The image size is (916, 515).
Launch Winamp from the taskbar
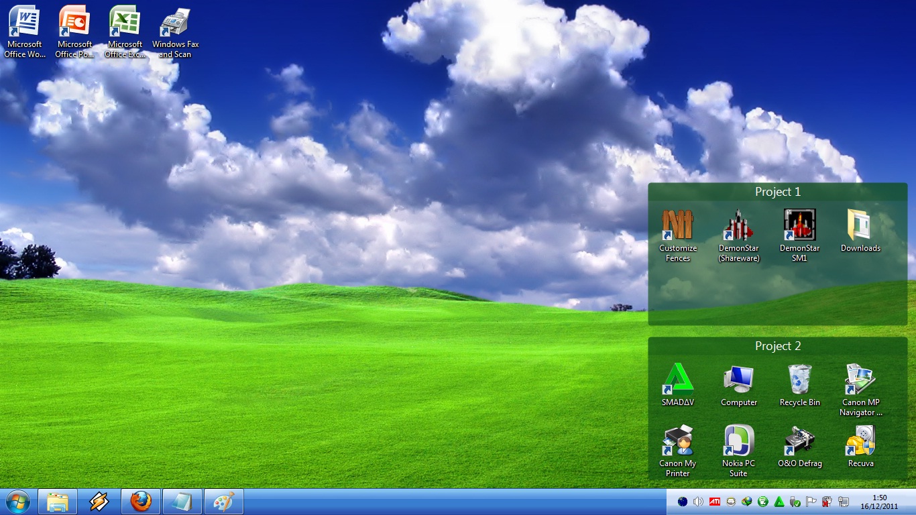point(99,502)
